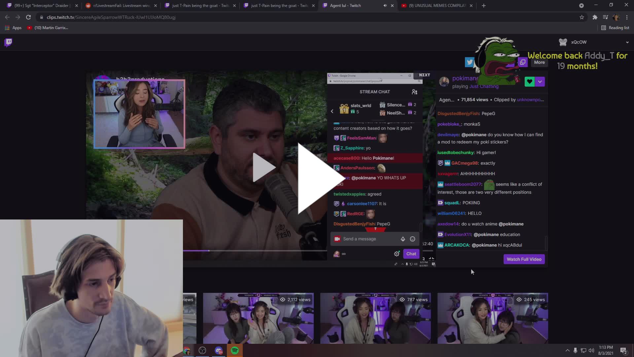Click the taskbar microphone tray icon

point(575,350)
